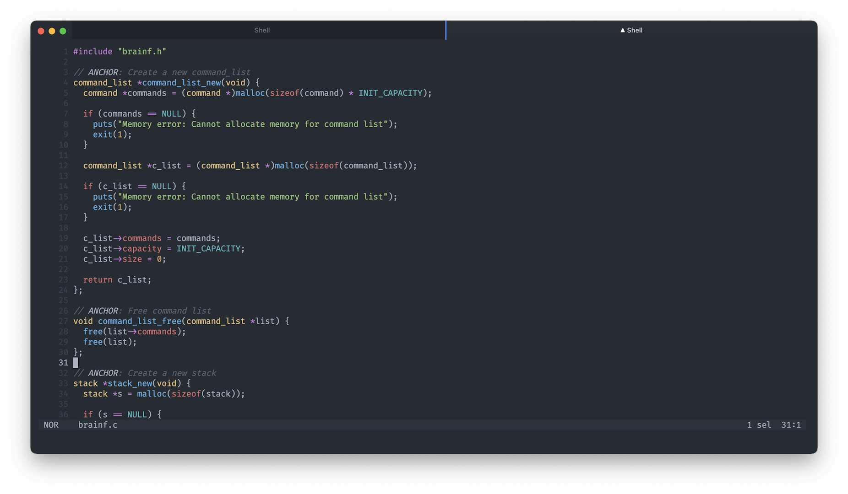848x494 pixels.
Task: Maximize the window with green button
Action: point(63,31)
